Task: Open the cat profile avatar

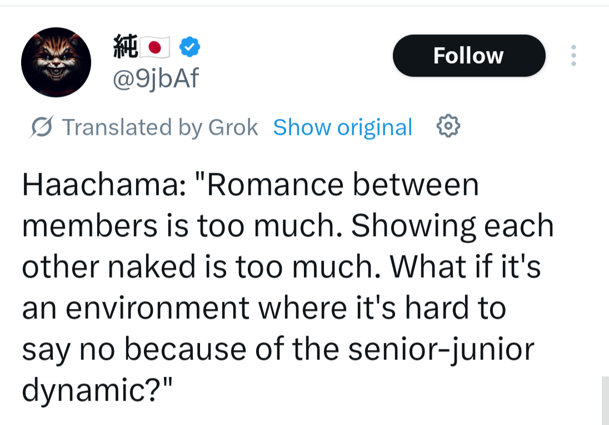Action: [56, 62]
